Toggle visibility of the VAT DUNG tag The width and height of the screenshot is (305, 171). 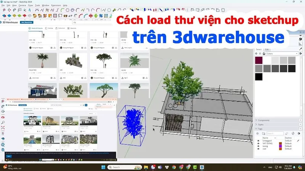point(258,144)
